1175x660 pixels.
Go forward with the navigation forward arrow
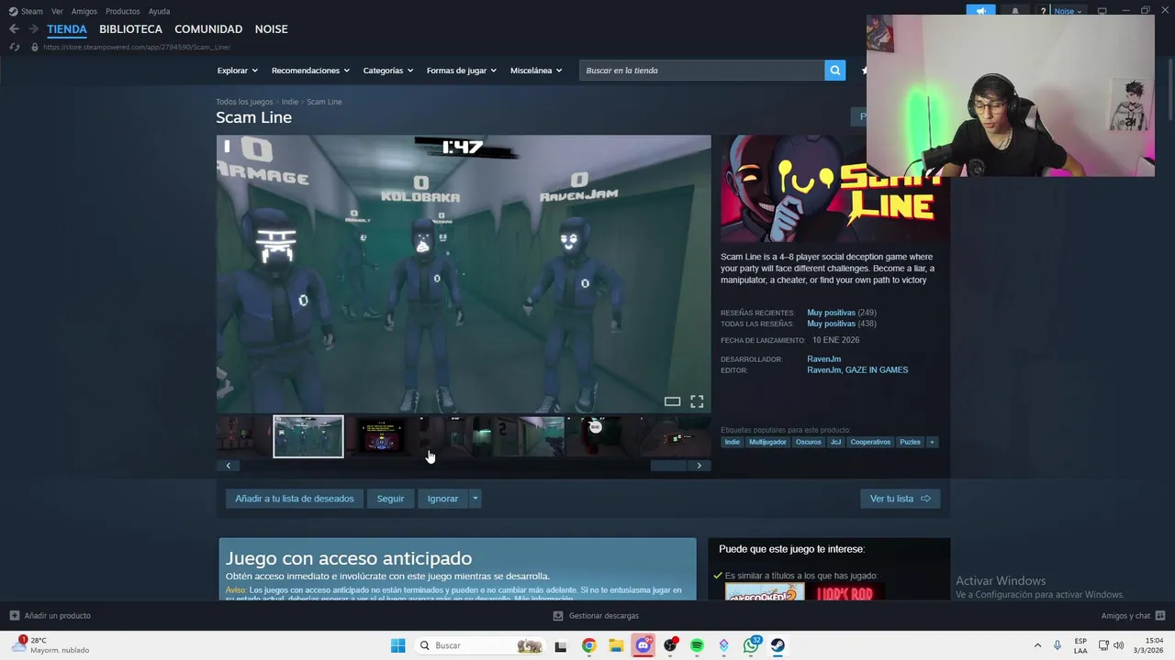(x=33, y=29)
